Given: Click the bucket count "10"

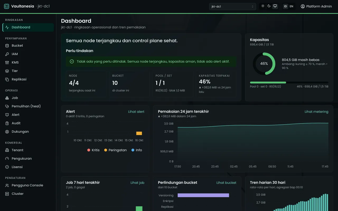Looking at the screenshot, I should [115, 83].
